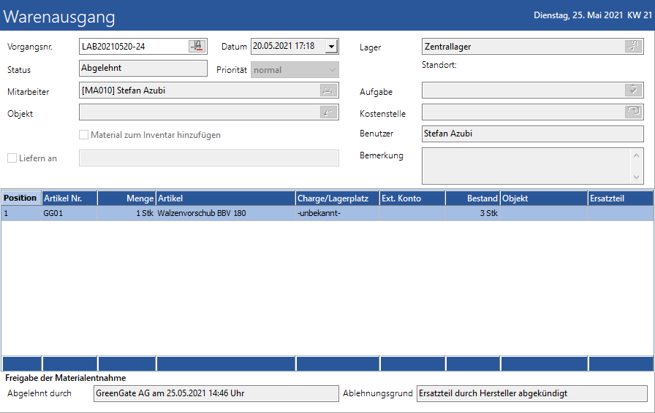The image size is (655, 413).
Task: Click the Datum value 20.05.2021 17:18
Action: 284,46
